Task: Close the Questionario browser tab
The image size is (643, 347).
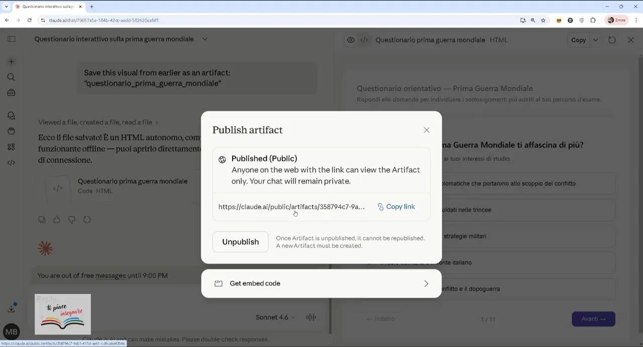Action: [80, 7]
